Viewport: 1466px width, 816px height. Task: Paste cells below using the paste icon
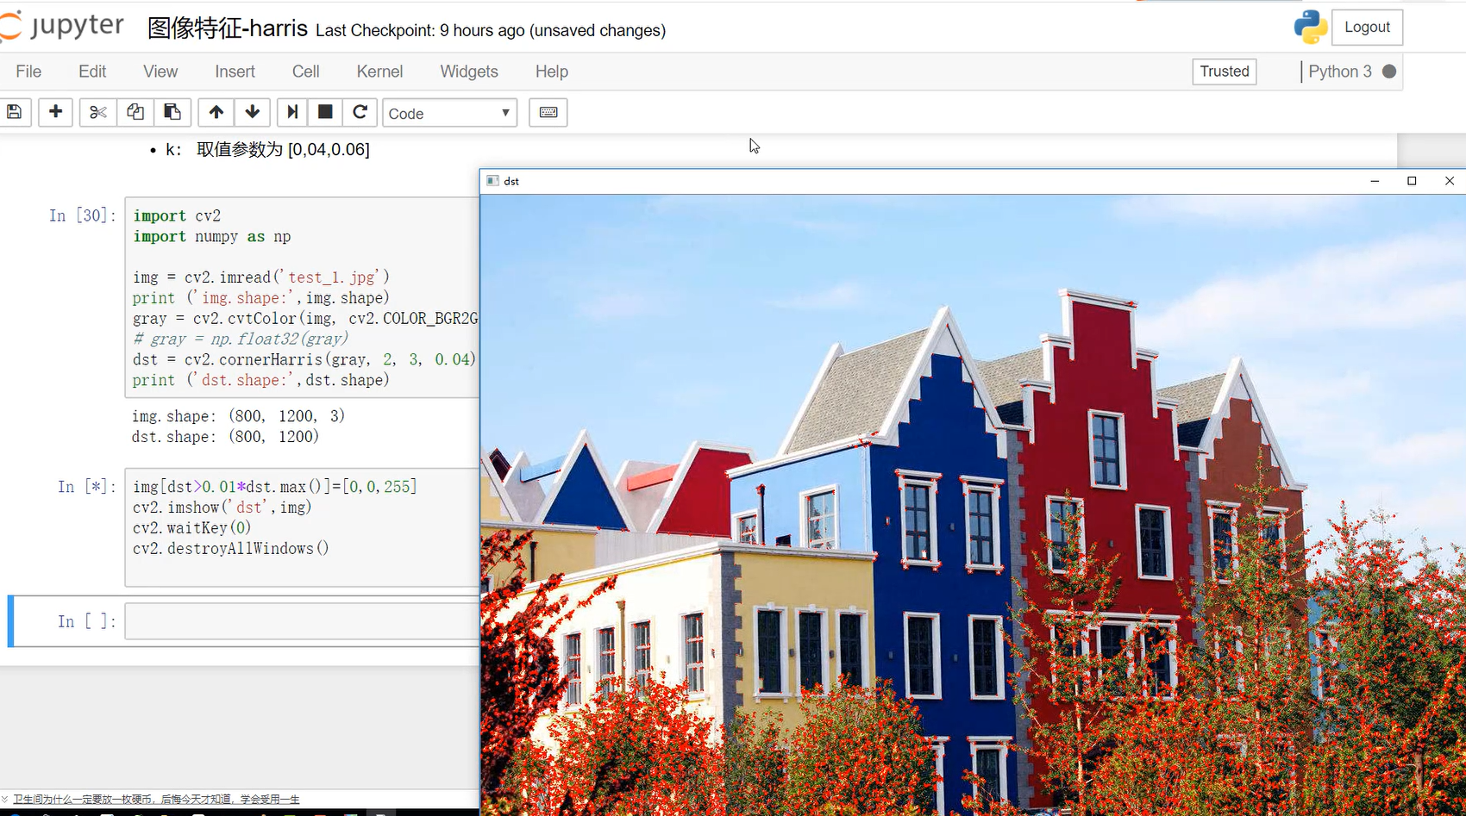coord(172,113)
